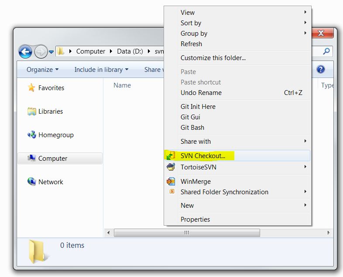Click the folder icon in address bar
This screenshot has width=343, height=277.
pos(60,51)
